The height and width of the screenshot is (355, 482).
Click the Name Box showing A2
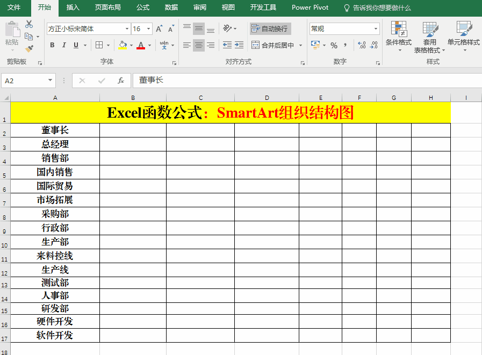(24, 81)
